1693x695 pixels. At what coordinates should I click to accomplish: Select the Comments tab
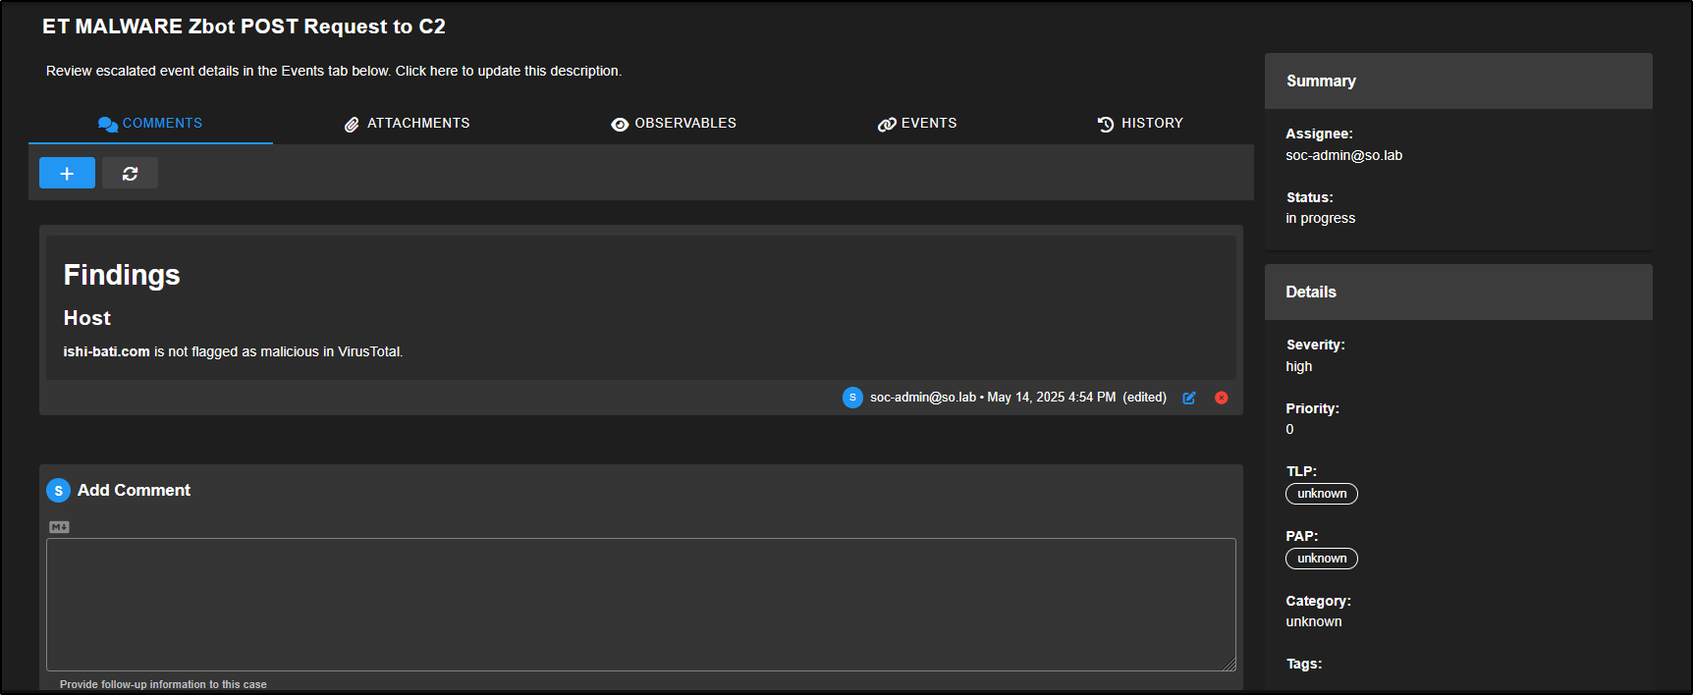(x=150, y=124)
